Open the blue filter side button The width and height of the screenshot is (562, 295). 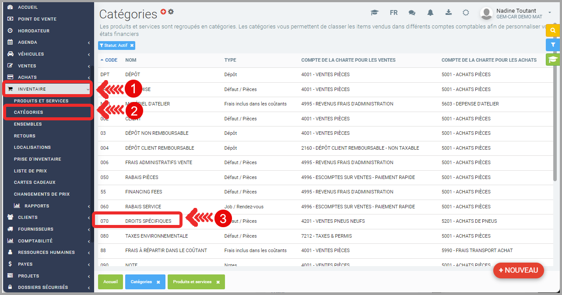[x=553, y=45]
